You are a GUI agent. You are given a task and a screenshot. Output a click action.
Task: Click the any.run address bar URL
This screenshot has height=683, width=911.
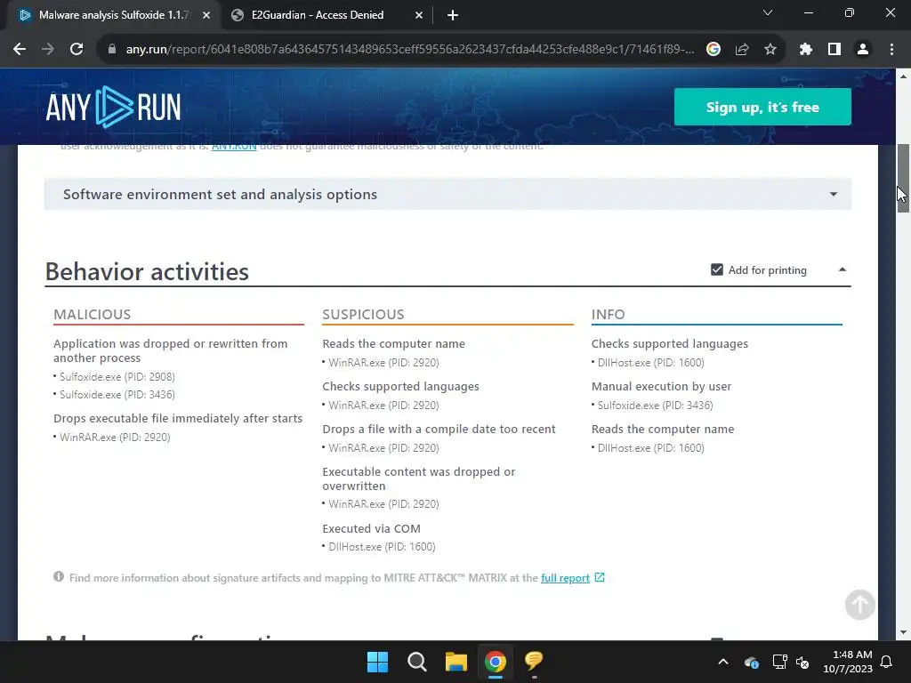409,50
